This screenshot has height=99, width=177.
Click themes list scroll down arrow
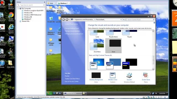(153, 69)
